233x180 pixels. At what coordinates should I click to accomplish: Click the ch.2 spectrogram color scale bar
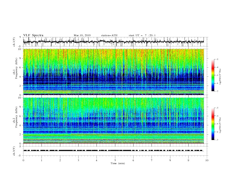click(213, 124)
